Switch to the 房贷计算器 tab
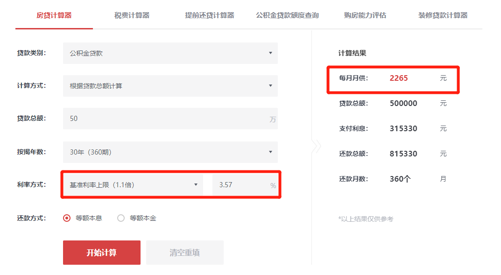 (54, 15)
